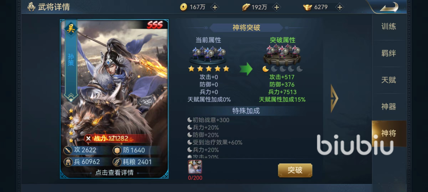
Task: Tap the golden wheat grain icon
Action: click(x=246, y=7)
